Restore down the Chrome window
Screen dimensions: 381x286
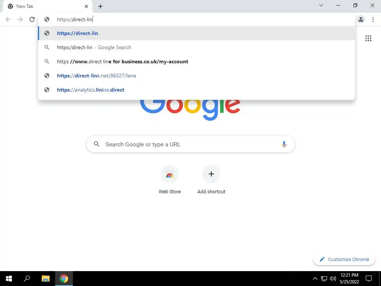355,5
